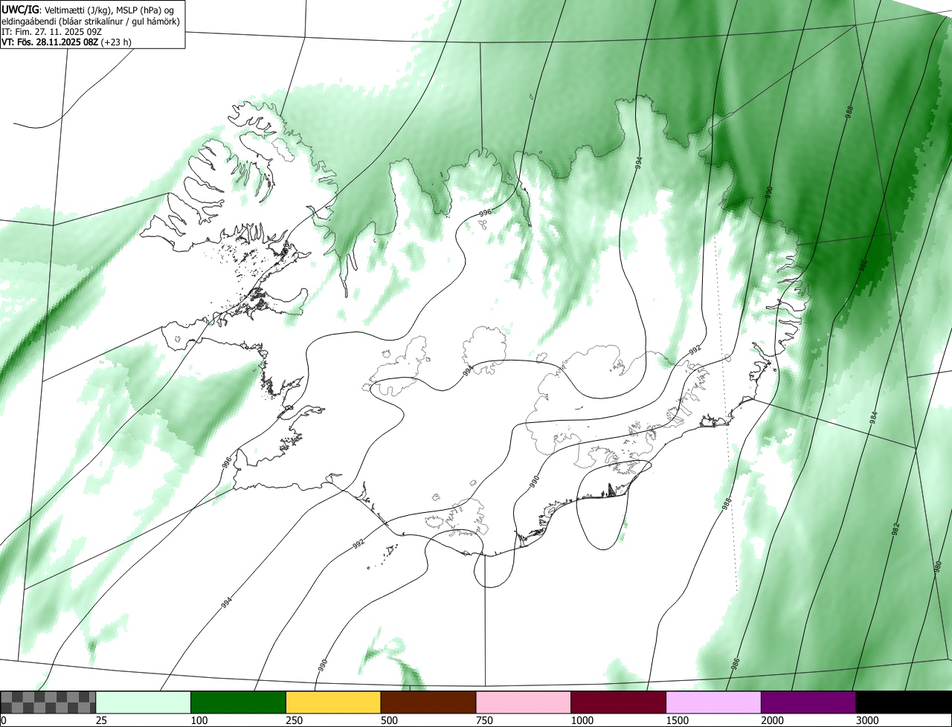This screenshot has height=727, width=952.
Task: Choose the light violet 1500–2000 legend swatch
Action: [713, 702]
